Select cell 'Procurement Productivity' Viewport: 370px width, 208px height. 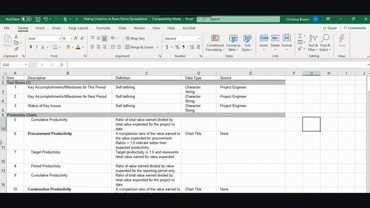point(68,140)
